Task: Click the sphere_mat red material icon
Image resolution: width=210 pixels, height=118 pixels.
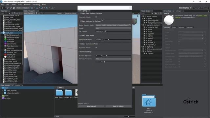Action: (5, 55)
